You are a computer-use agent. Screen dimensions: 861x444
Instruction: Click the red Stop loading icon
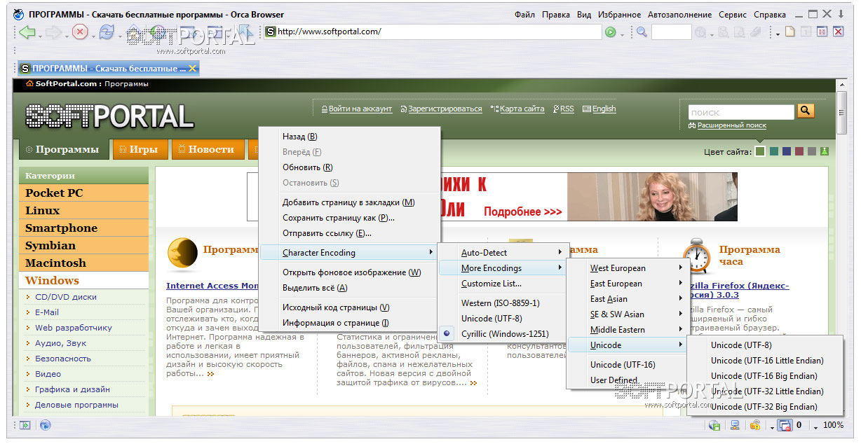click(80, 32)
